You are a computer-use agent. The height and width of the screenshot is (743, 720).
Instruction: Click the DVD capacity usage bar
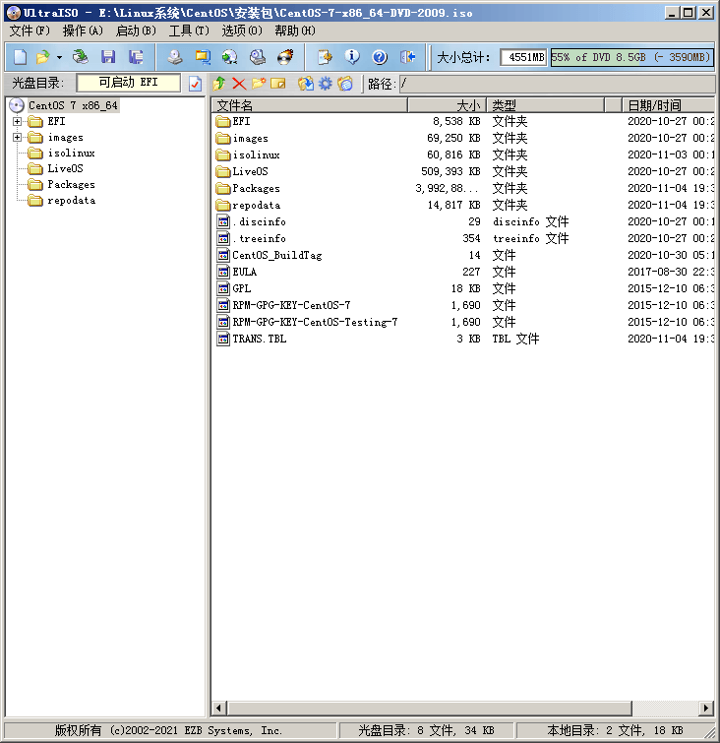(631, 57)
